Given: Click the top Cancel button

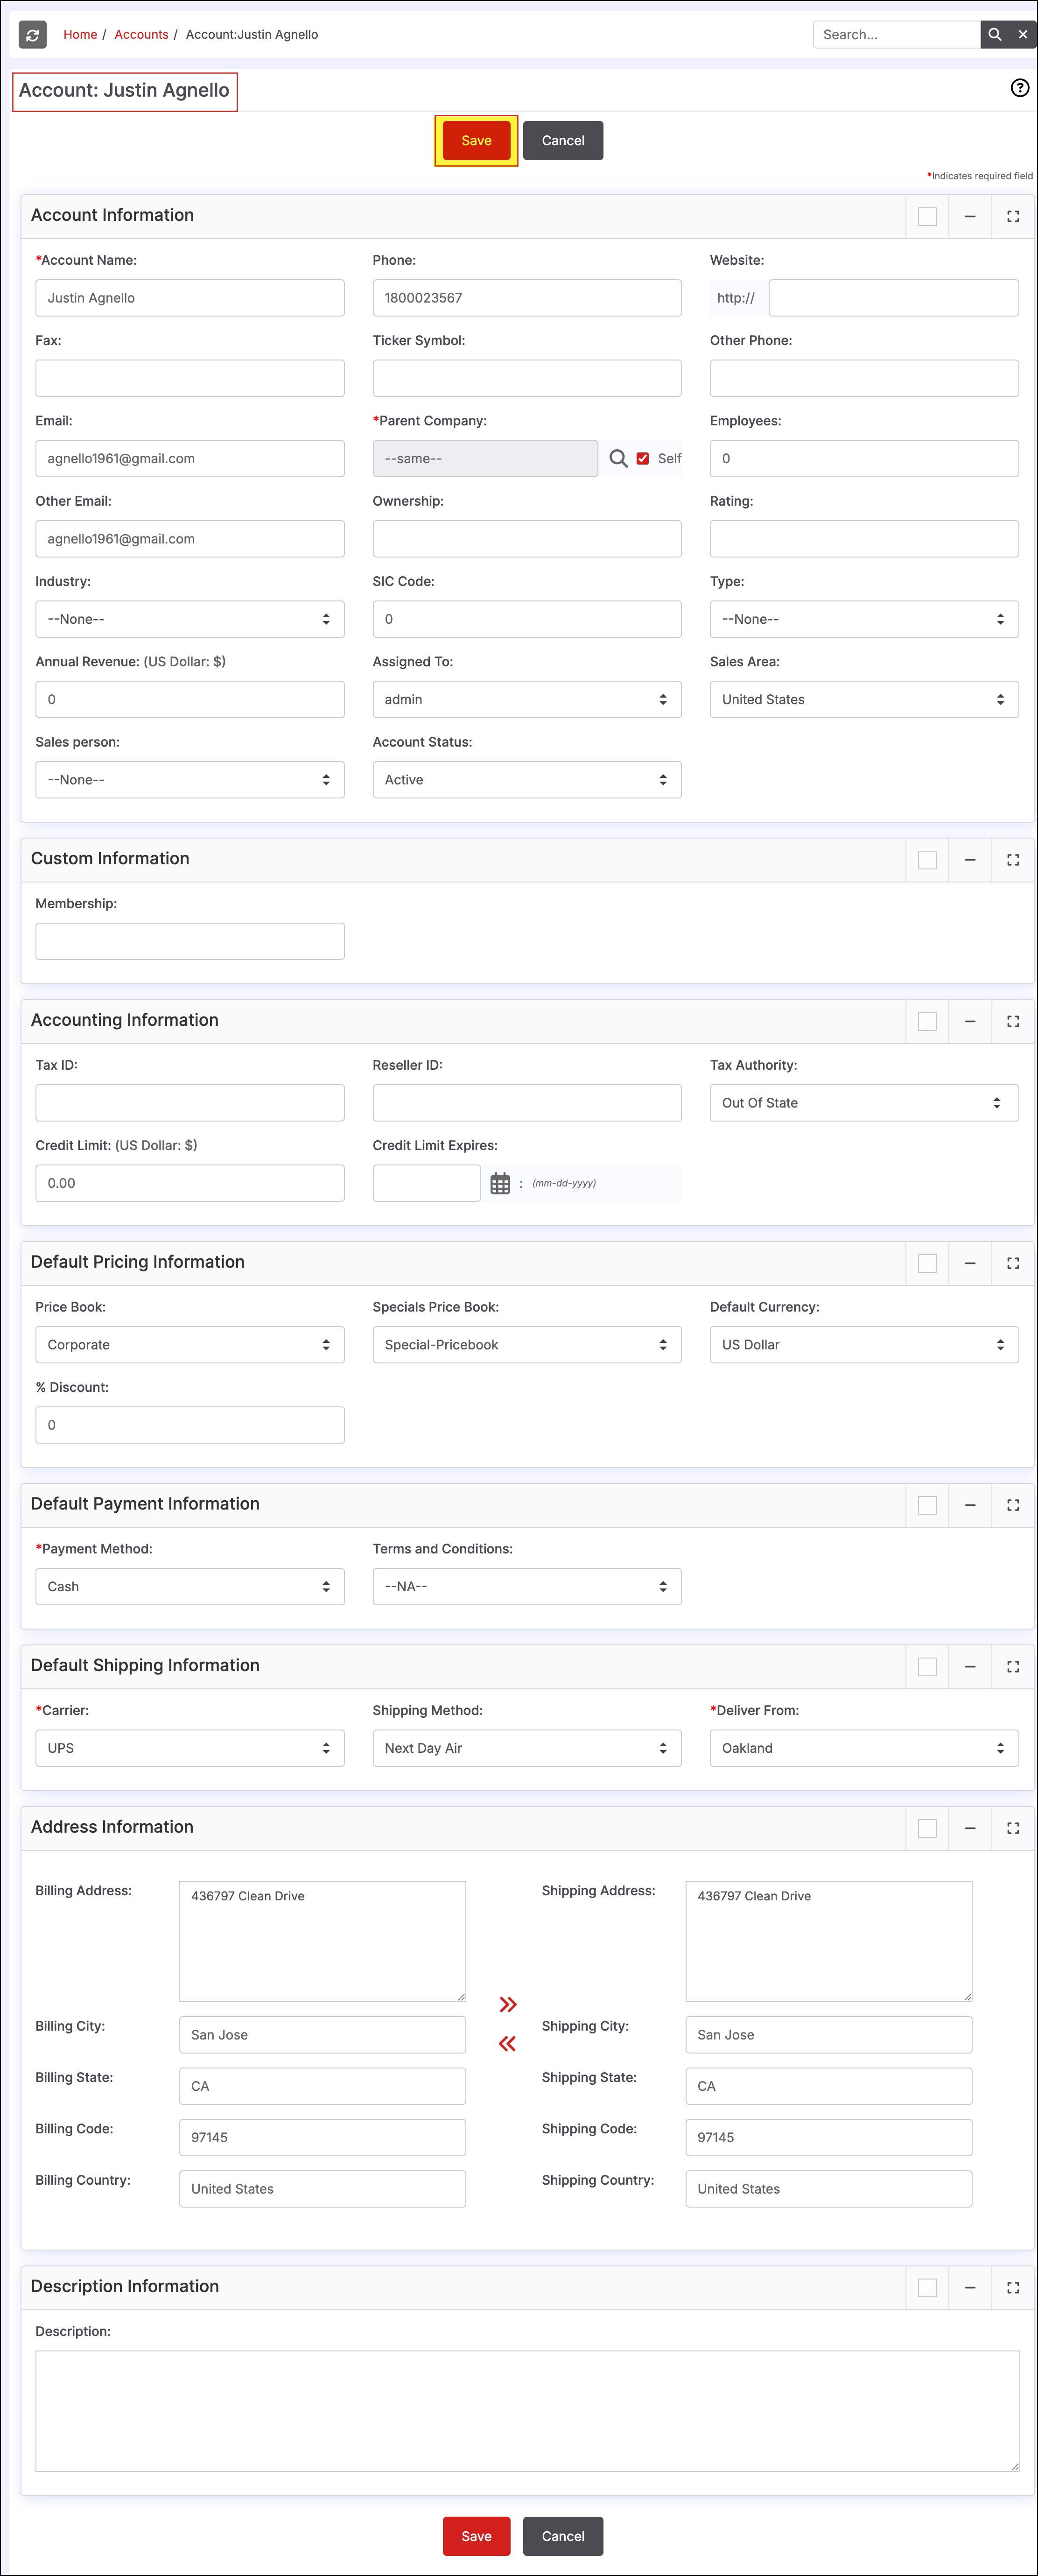Looking at the screenshot, I should (x=563, y=141).
